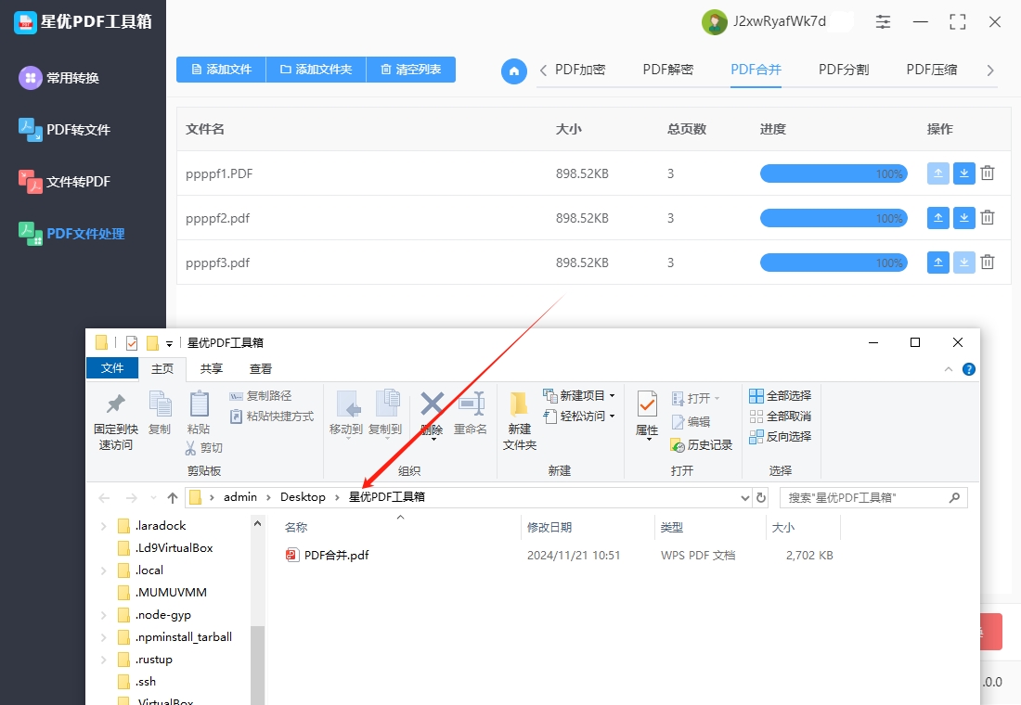Delete ppppf2.pdf from the list
The image size is (1021, 705).
tap(988, 218)
